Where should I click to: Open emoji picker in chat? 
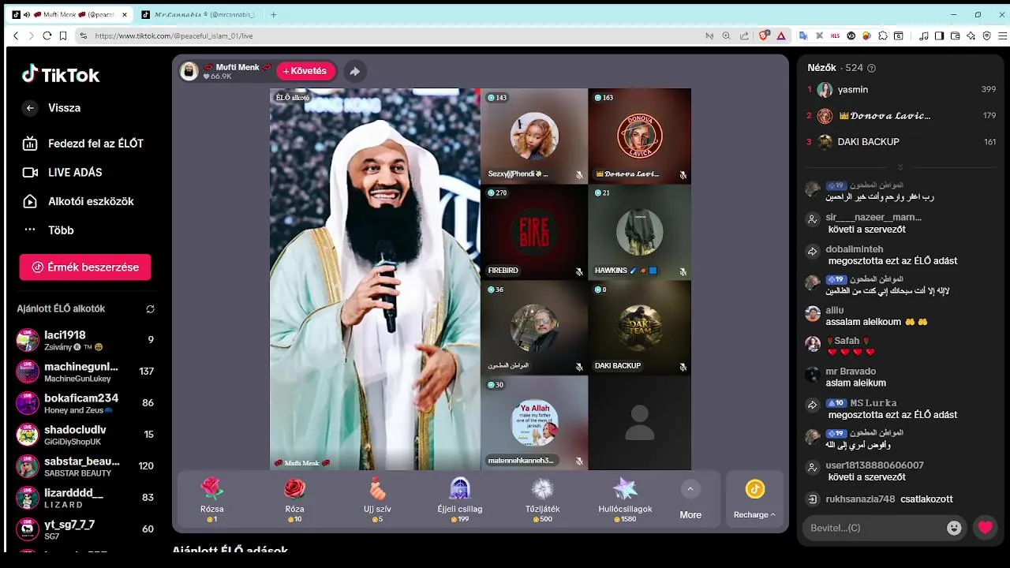click(x=954, y=528)
